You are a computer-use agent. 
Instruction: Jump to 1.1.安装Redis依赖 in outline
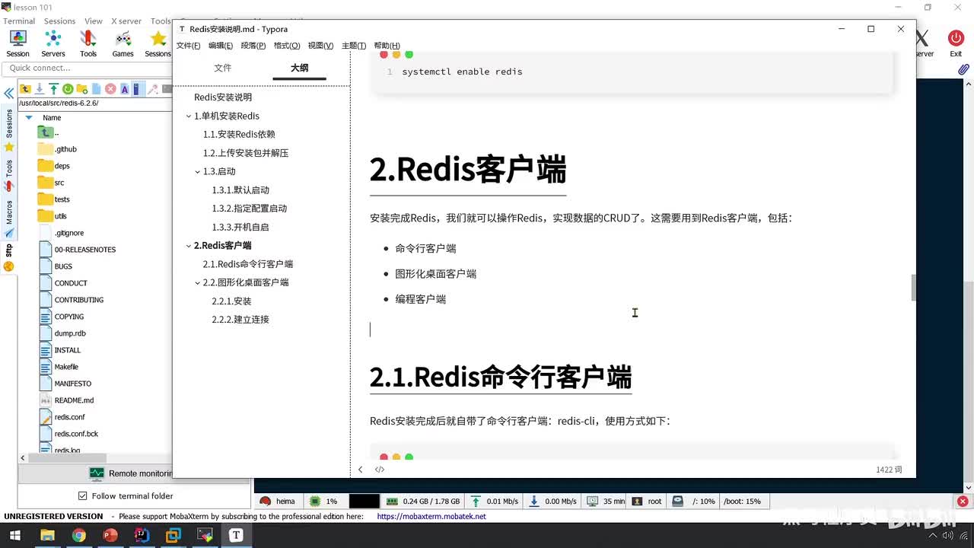click(x=239, y=135)
